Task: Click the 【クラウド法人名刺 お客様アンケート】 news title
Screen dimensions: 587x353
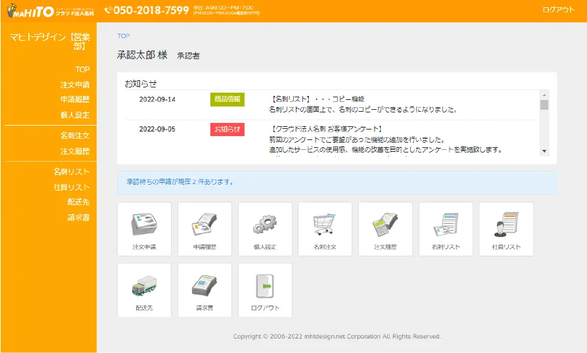Action: coord(327,129)
